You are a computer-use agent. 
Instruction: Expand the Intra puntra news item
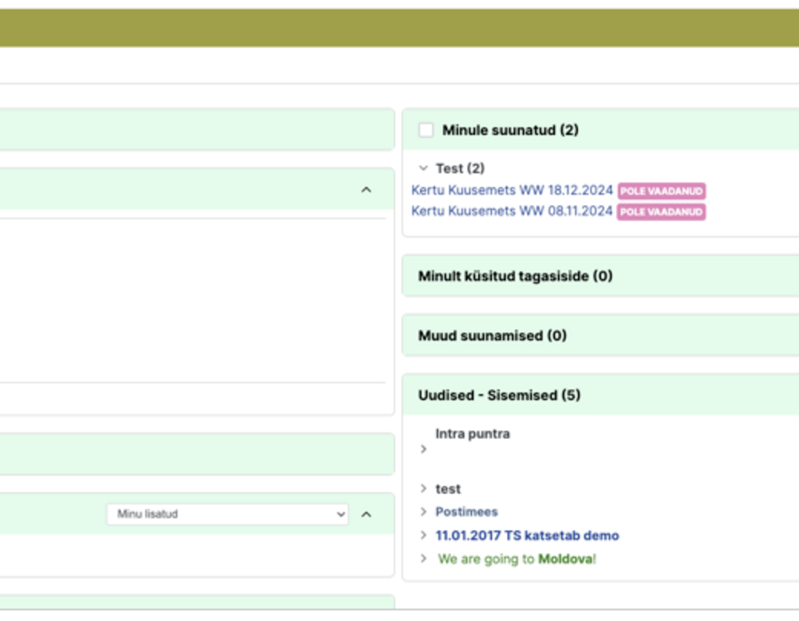point(423,449)
